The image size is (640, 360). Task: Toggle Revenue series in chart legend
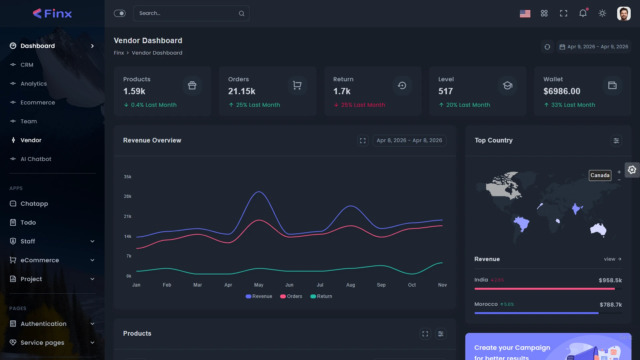(259, 296)
